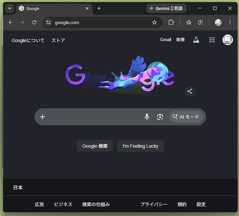Viewport: 239px width, 216px height.
Task: Open the bookmarks list star icon
Action: tap(189, 22)
